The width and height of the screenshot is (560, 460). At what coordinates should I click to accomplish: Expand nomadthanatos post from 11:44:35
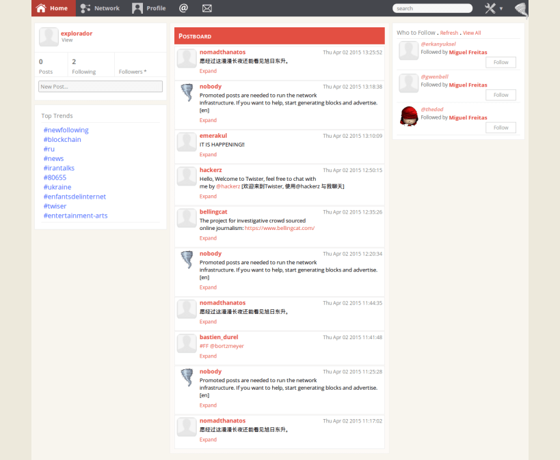tap(208, 321)
